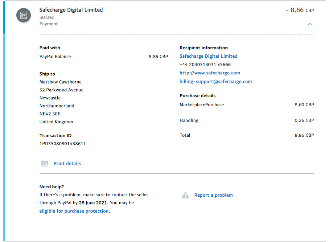Click the recipient phone number

(205, 65)
